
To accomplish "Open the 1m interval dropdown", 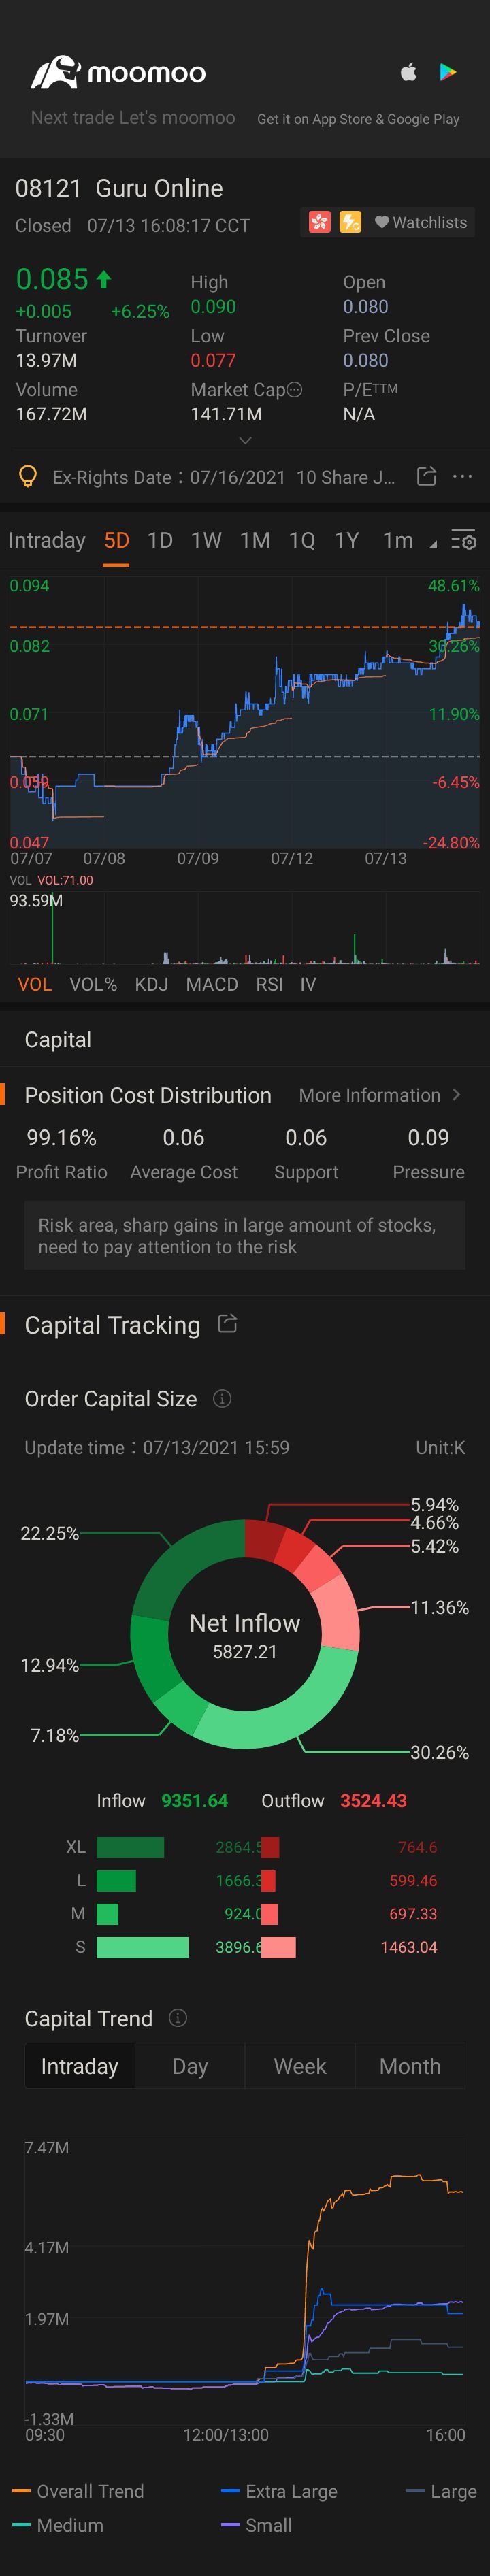I will (x=410, y=541).
